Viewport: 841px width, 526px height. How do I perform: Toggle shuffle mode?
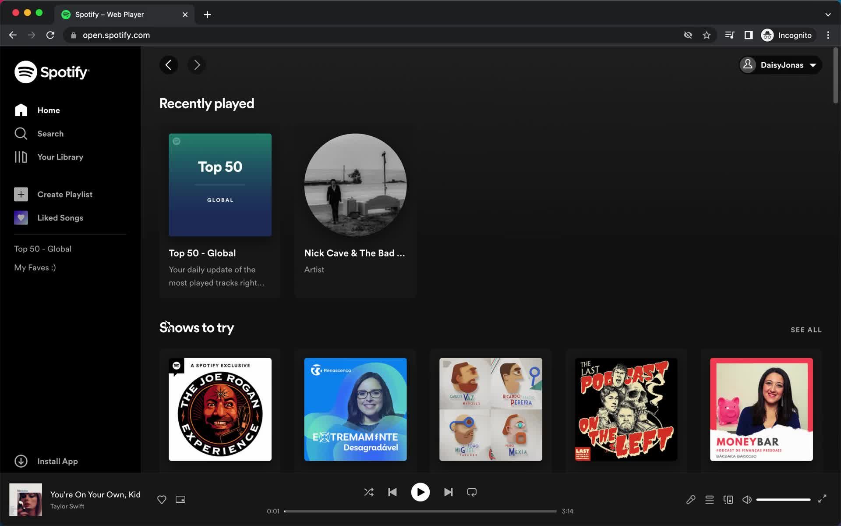(x=369, y=492)
